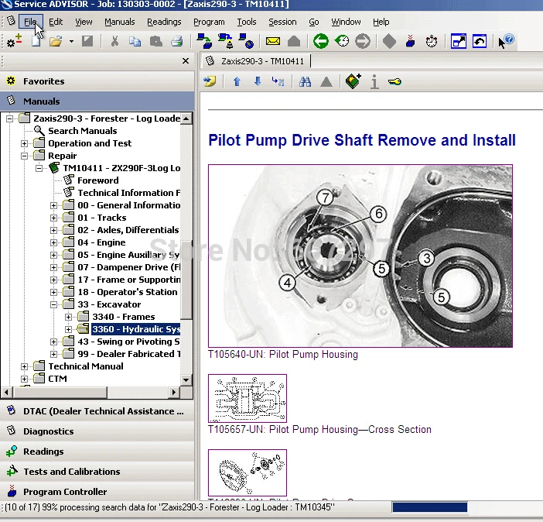Click the information 'i' icon

click(374, 82)
